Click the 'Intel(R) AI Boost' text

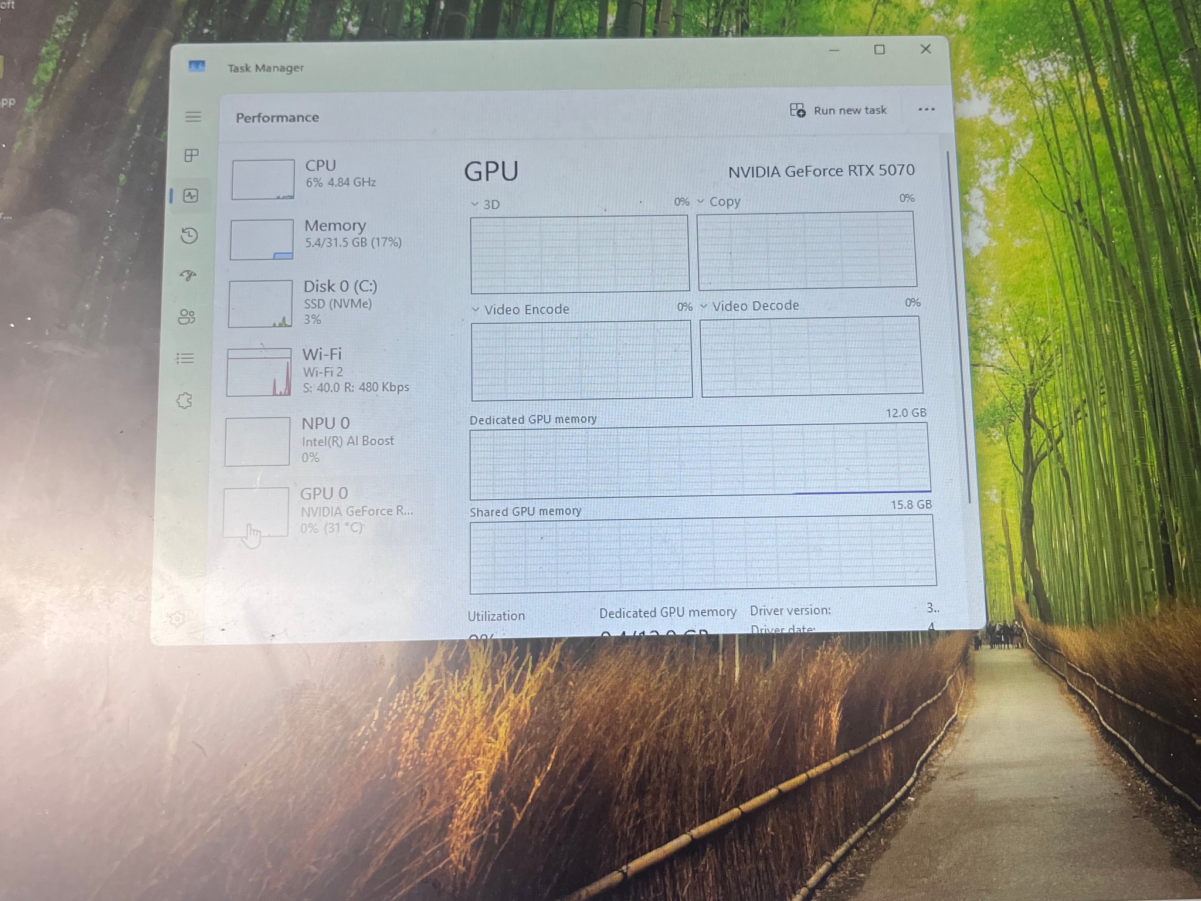(x=348, y=441)
